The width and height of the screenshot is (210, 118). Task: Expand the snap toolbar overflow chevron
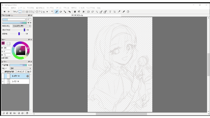[x=52, y=12]
